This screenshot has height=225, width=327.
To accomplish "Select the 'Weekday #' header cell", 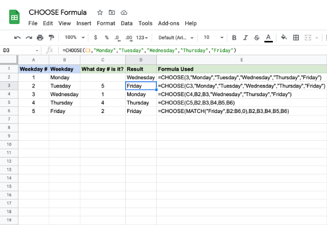I will 34,69.
